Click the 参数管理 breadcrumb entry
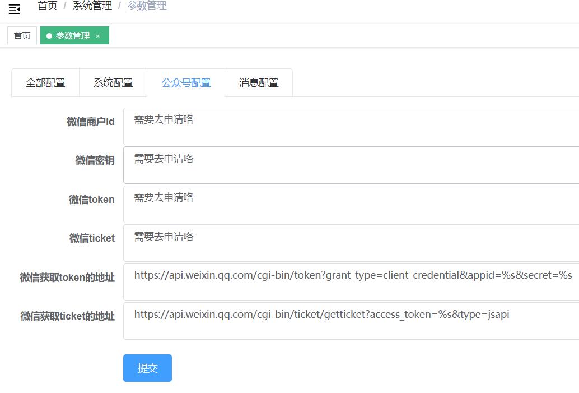Screen dimensions: 579x393 pyautogui.click(x=147, y=6)
